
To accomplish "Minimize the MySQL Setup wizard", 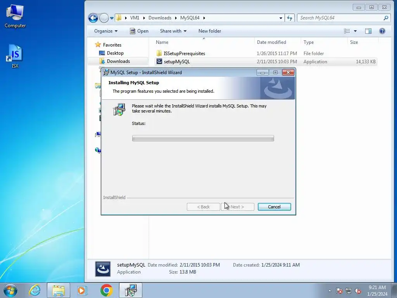I will (262, 73).
